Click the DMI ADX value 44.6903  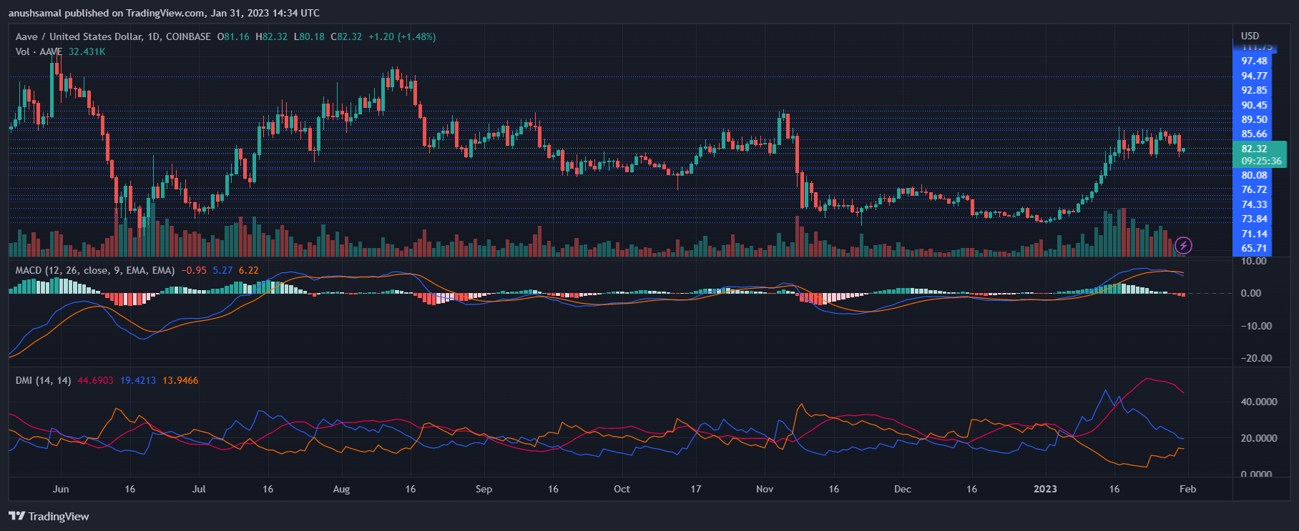[95, 380]
